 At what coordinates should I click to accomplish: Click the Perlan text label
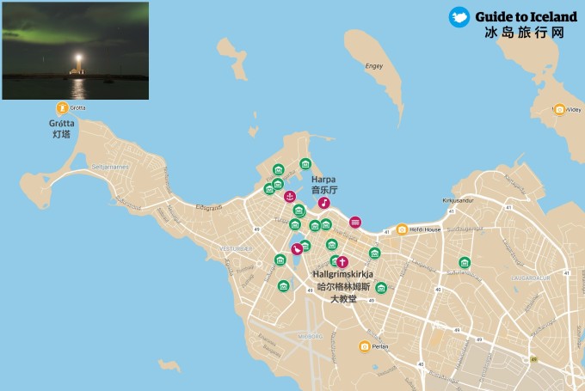click(x=380, y=346)
